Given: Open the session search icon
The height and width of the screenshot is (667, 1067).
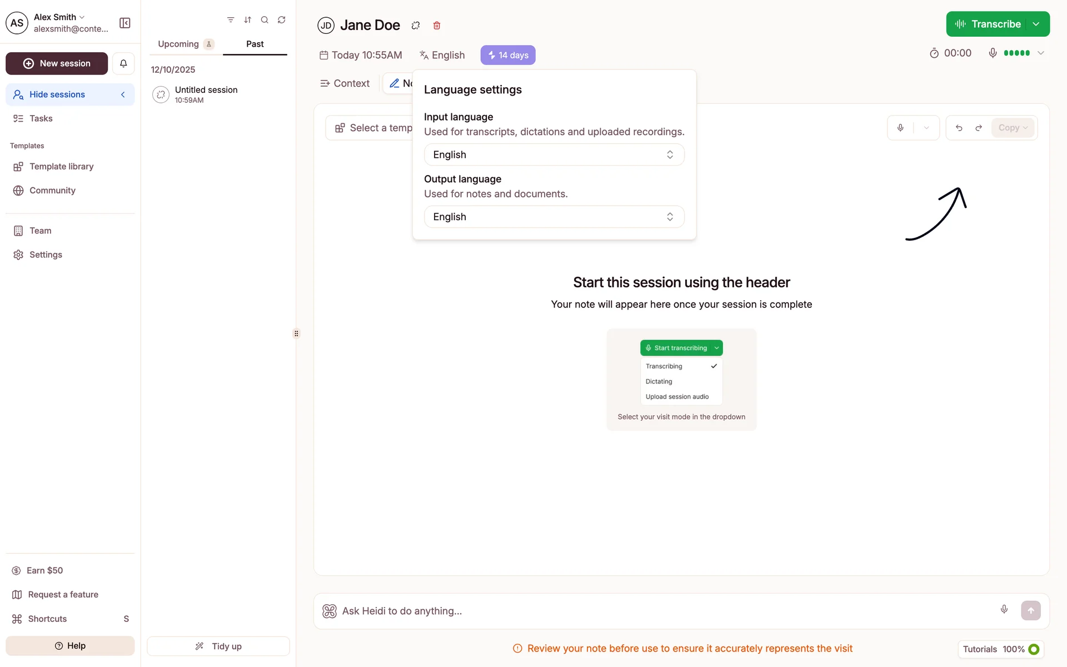Looking at the screenshot, I should coord(265,20).
